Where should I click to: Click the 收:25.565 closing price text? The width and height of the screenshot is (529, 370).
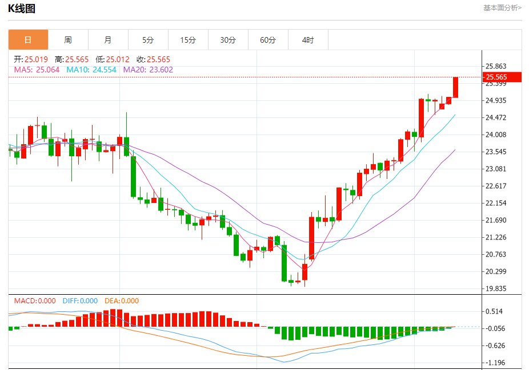coord(154,60)
